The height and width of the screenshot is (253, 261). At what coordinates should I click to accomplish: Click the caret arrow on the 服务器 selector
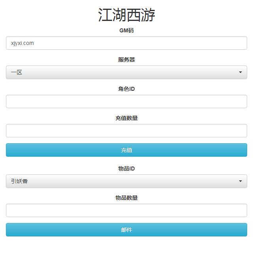coord(240,72)
